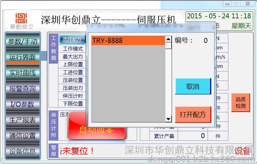Click the 華創鼎立 company logo

tap(22, 21)
